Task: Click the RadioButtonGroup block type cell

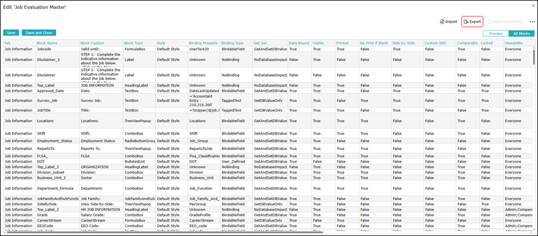Action: pyautogui.click(x=139, y=140)
